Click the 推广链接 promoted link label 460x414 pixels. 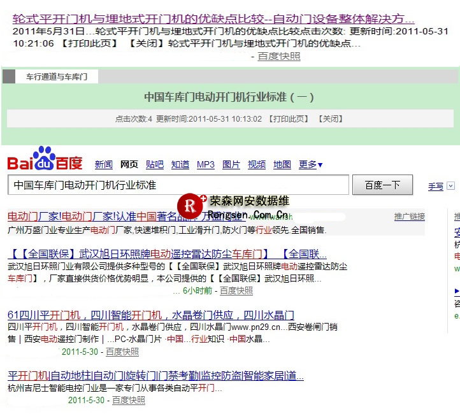tap(409, 217)
